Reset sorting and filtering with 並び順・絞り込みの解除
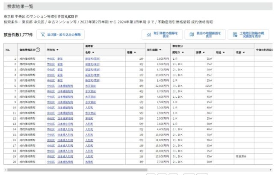 click(x=60, y=35)
